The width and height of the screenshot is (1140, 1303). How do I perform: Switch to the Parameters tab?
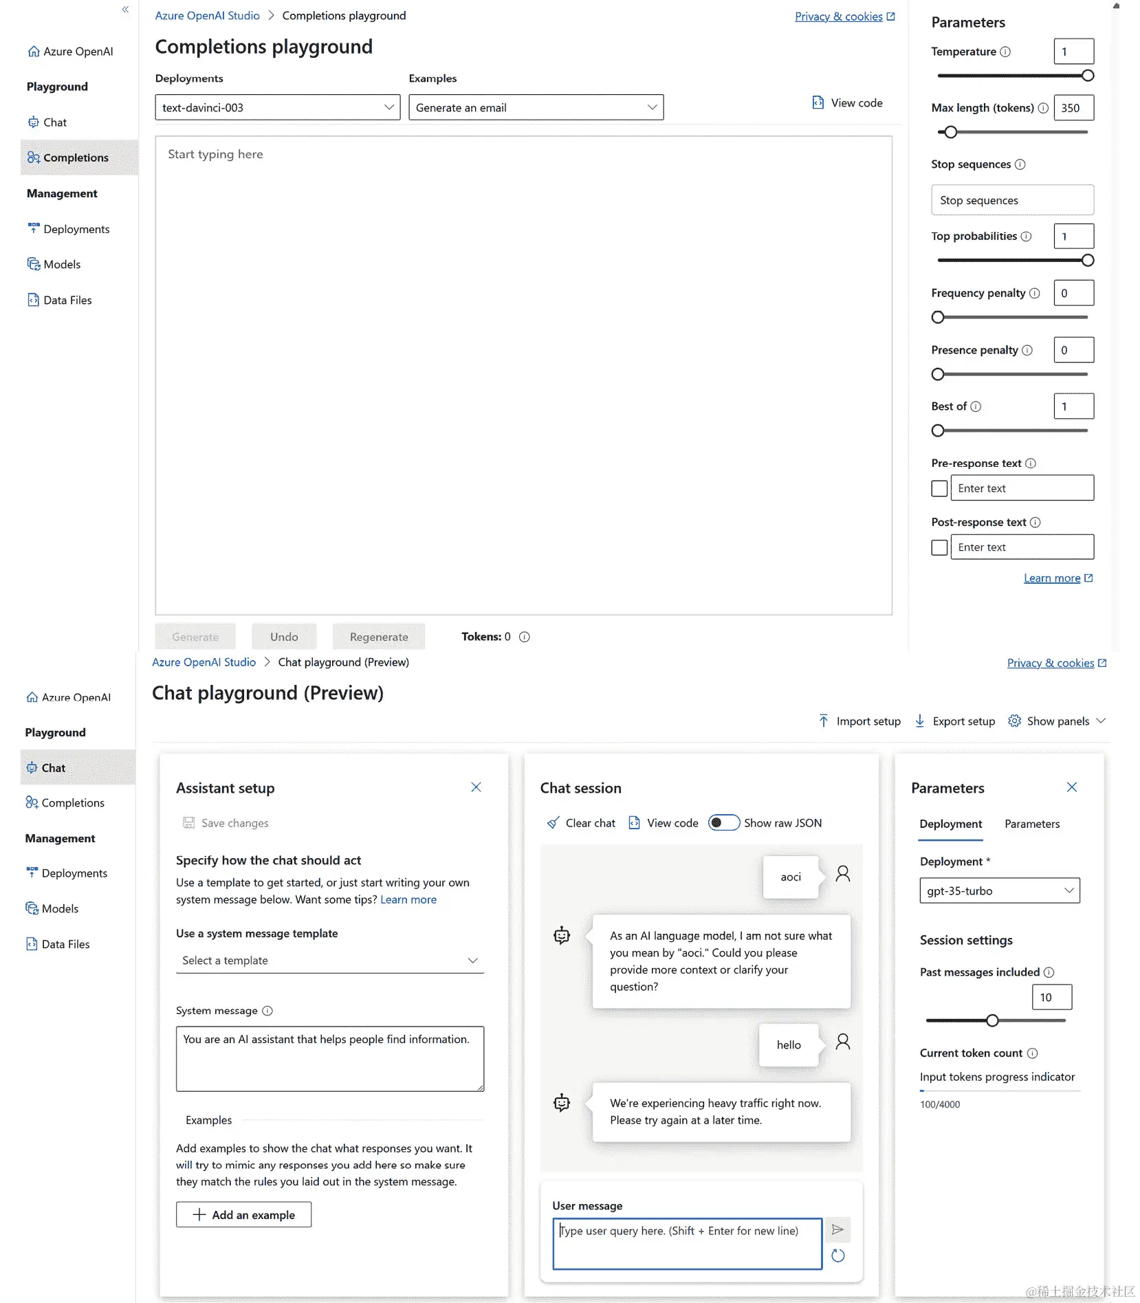pyautogui.click(x=1031, y=824)
